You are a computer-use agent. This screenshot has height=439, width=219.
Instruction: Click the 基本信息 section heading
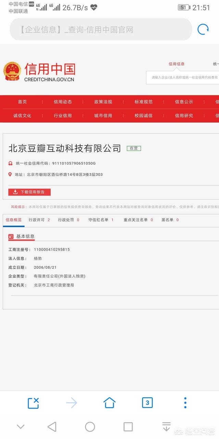25,237
